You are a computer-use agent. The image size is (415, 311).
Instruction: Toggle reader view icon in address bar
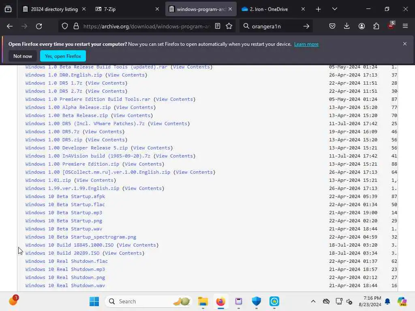[218, 26]
